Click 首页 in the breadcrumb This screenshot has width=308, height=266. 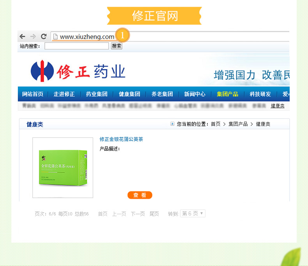coord(216,124)
